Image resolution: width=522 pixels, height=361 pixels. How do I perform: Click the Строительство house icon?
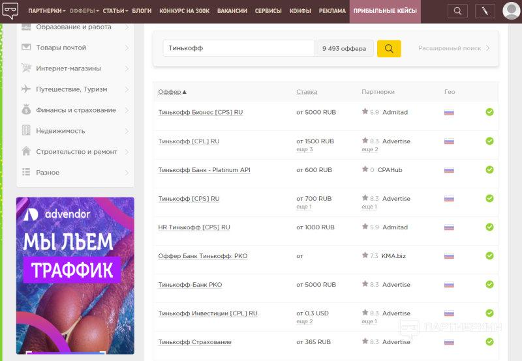(x=26, y=151)
